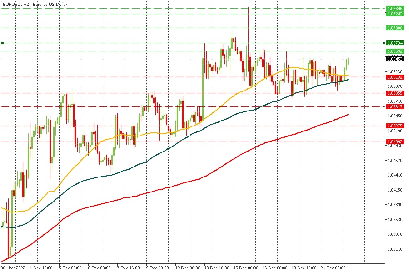Grab the right handle of the 1.06734 line
Screen dimensions: 409x273
384,43
